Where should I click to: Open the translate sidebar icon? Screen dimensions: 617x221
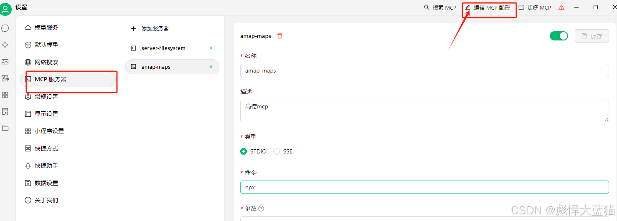pos(5,78)
